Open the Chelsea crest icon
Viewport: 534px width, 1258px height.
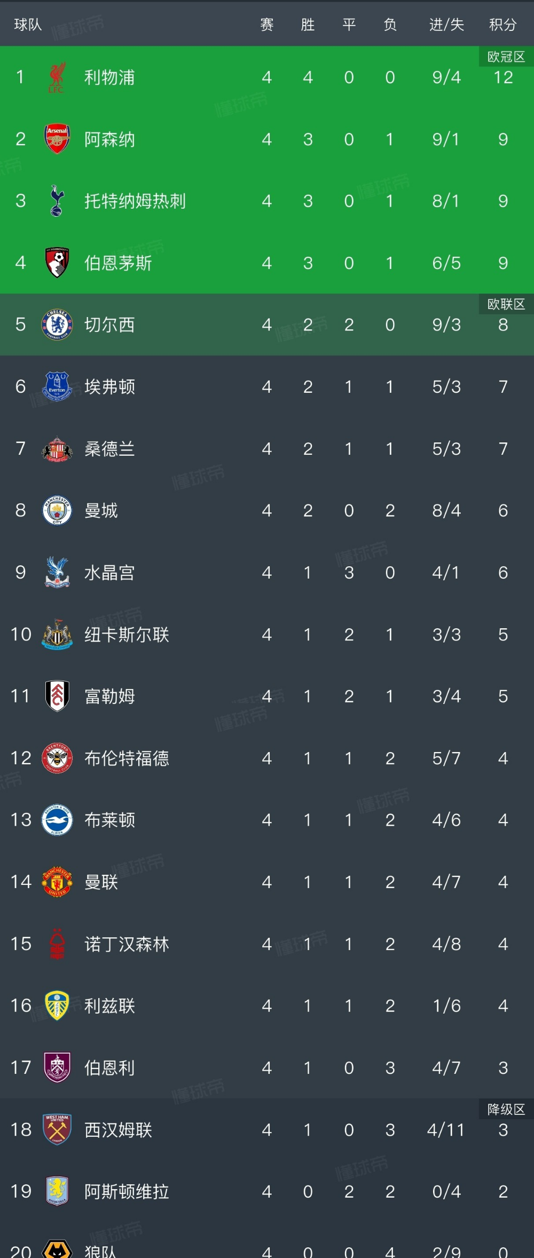(57, 325)
